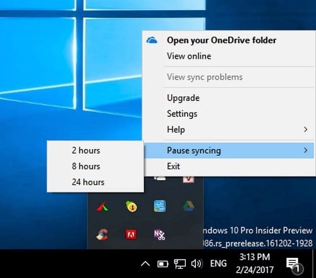
Task: Collapse the hidden icons tray with the up chevron
Action: [x=145, y=263]
